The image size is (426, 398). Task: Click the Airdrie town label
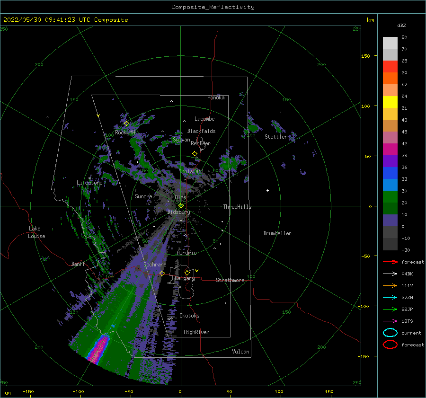point(186,253)
